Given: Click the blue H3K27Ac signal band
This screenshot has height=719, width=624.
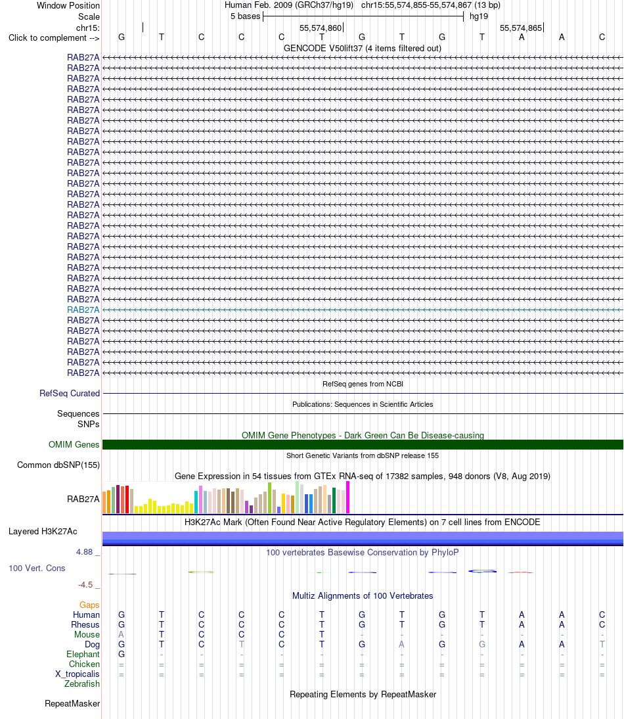Looking at the screenshot, I should pos(363,538).
